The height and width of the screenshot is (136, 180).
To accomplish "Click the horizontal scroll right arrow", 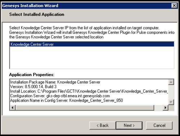I will coord(166,108).
